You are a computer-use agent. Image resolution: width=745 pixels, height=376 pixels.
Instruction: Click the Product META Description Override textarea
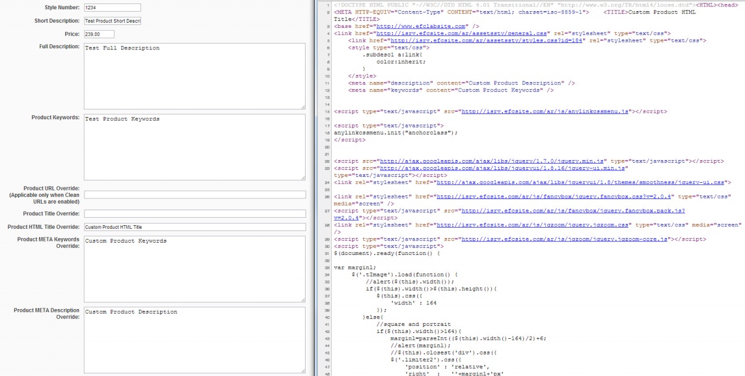194,340
